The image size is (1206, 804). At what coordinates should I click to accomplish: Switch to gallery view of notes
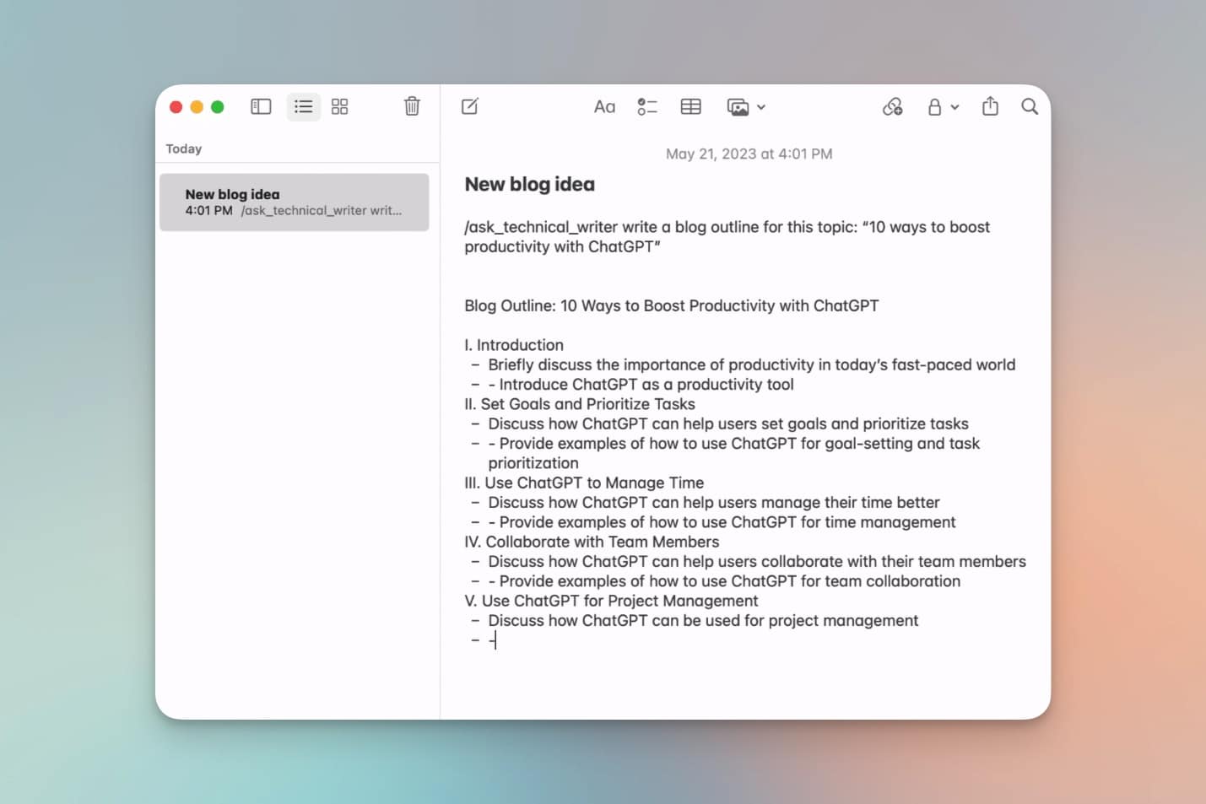click(340, 106)
